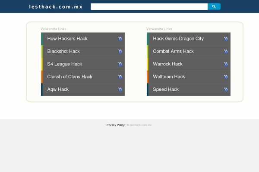Click the © lesthack.com.mx footer text
Viewport: 259px width, 172px height.
point(139,125)
